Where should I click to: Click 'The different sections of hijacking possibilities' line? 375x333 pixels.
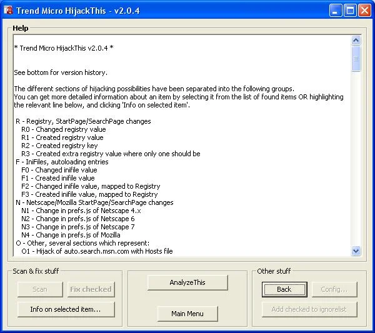tap(154, 89)
